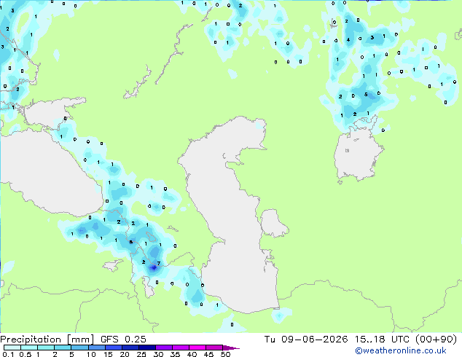The image size is (462, 357).
Task: Click the 2–5 mm legend color swatch
Action: (63, 348)
